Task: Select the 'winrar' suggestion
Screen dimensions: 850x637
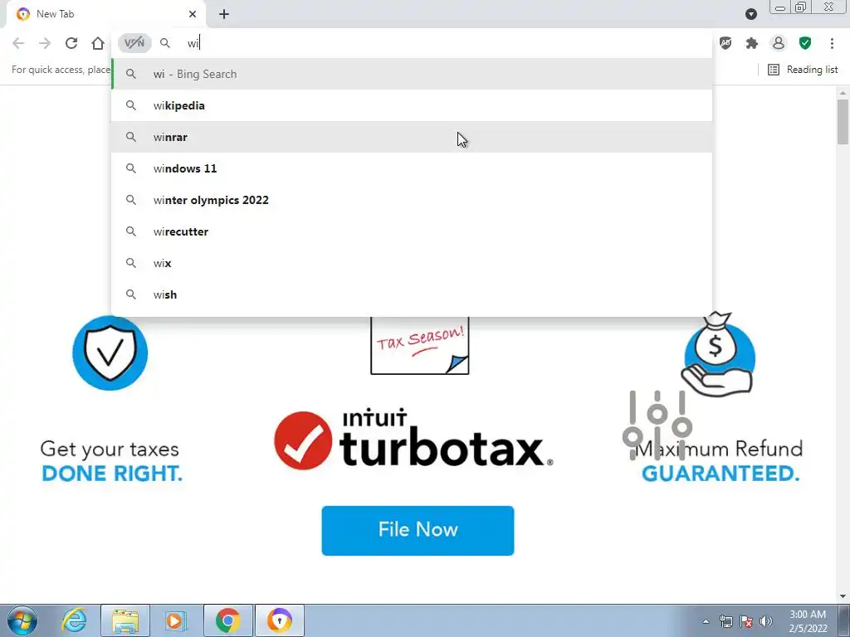Action: (412, 137)
